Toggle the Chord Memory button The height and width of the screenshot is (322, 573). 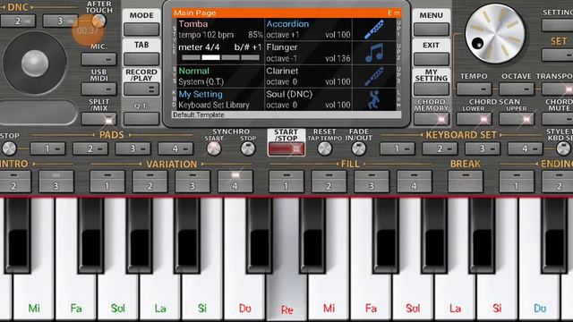432,119
